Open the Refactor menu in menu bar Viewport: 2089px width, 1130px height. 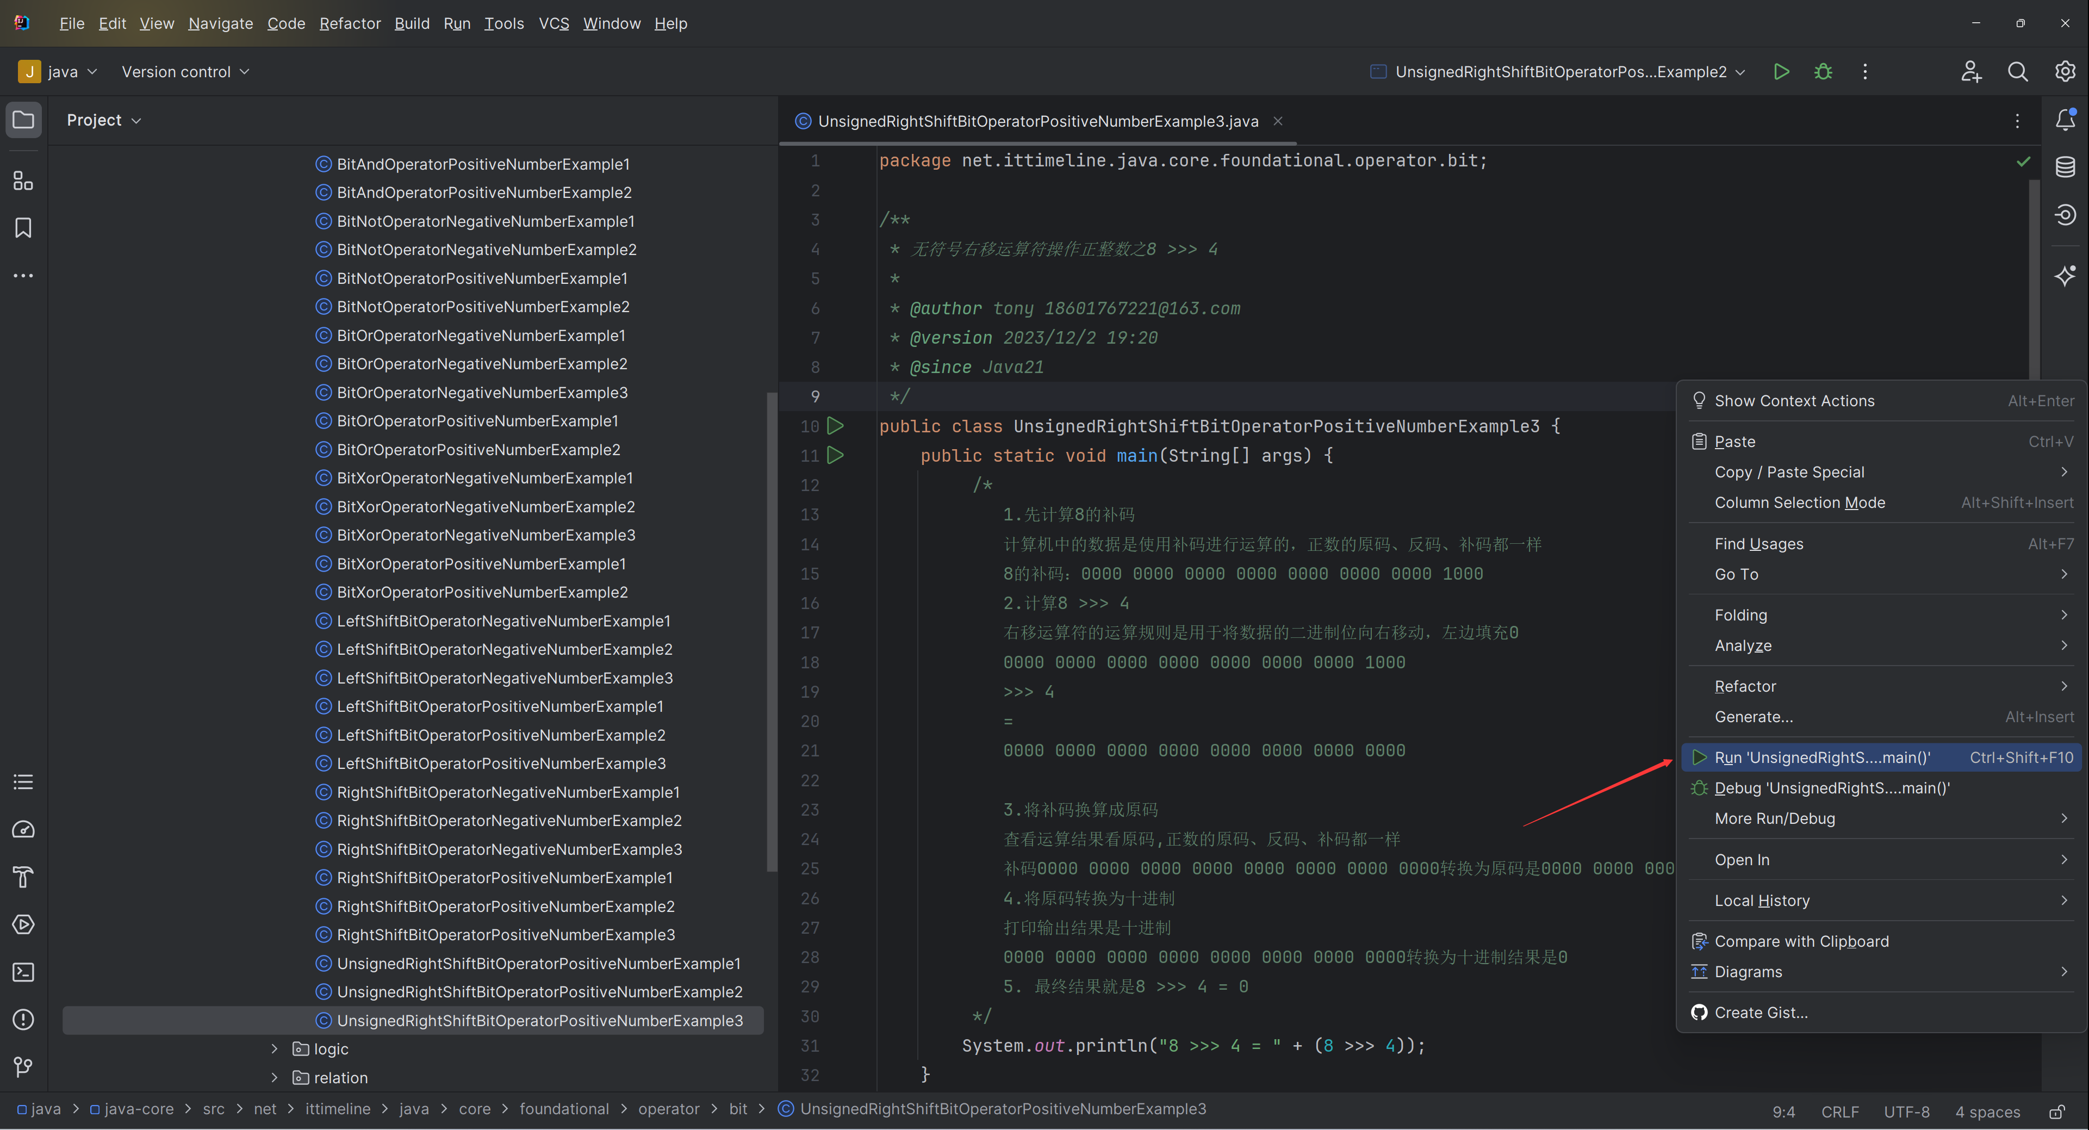click(x=350, y=23)
